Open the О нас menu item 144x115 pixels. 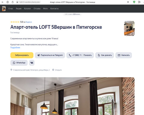pyautogui.click(x=11, y=9)
